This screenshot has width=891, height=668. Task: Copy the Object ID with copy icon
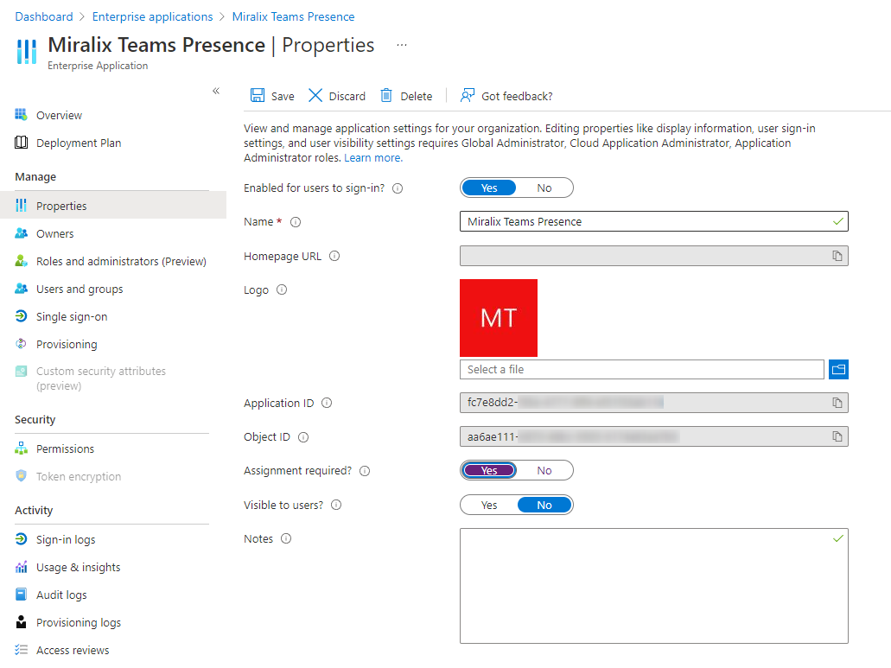click(x=837, y=436)
